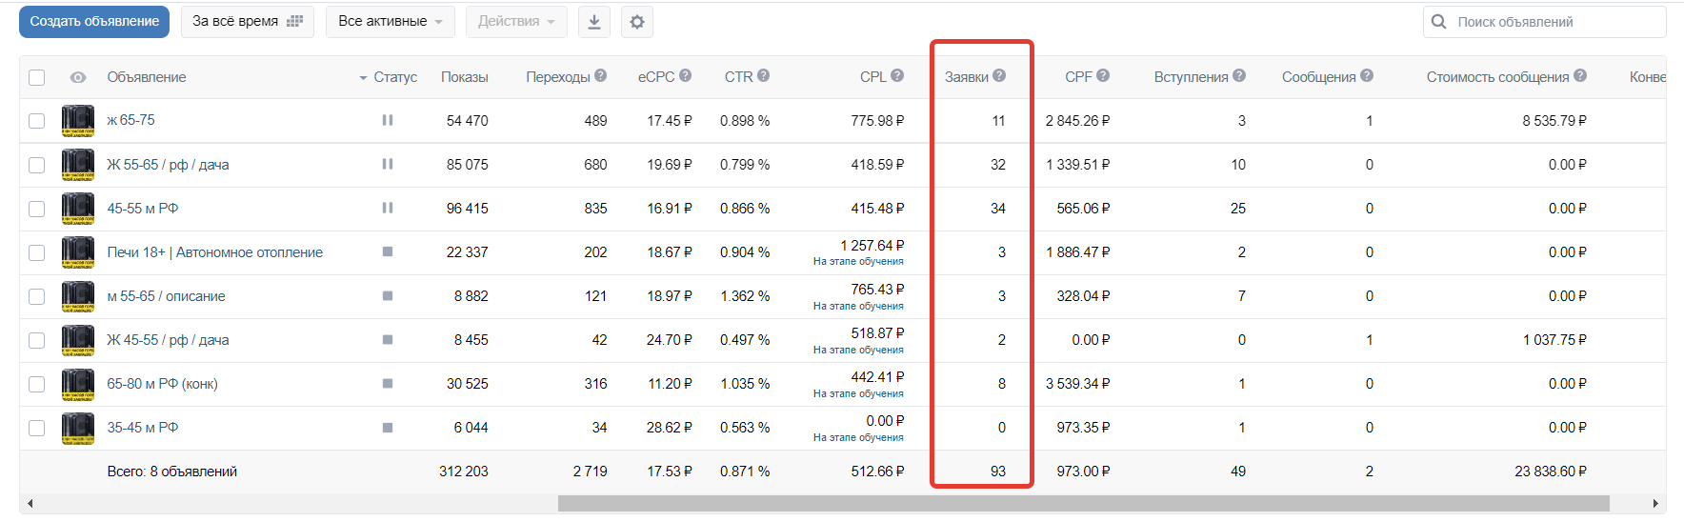Click help icon beside Заявки header

[999, 76]
